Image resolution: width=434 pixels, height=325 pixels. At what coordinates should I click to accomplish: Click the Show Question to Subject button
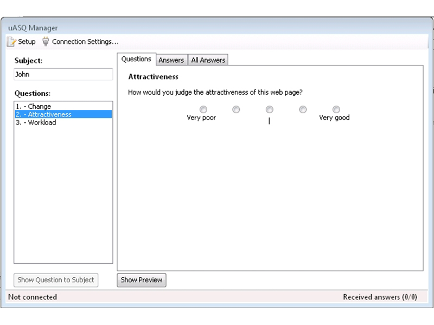coord(56,280)
